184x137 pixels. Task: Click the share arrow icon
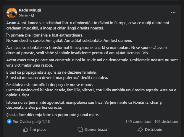tap(140, 129)
